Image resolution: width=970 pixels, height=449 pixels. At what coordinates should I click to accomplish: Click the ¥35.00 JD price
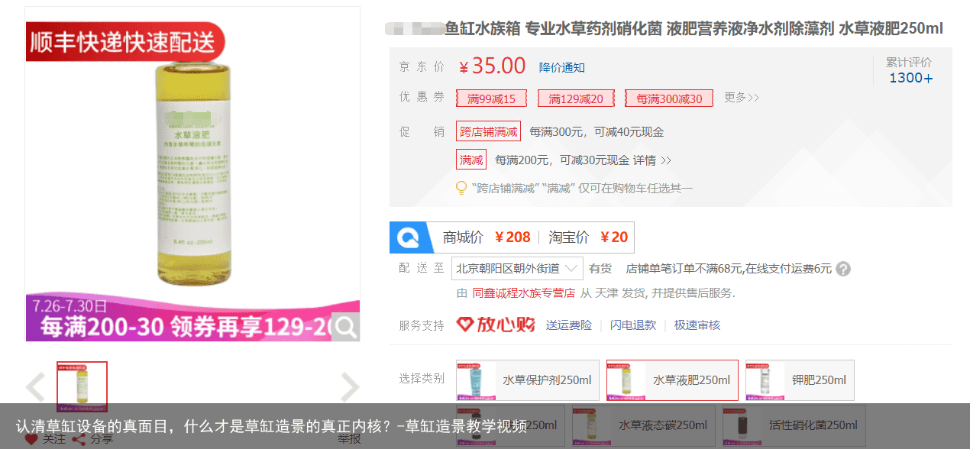pos(493,66)
